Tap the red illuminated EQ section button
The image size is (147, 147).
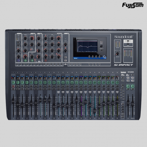[x=45, y=60]
